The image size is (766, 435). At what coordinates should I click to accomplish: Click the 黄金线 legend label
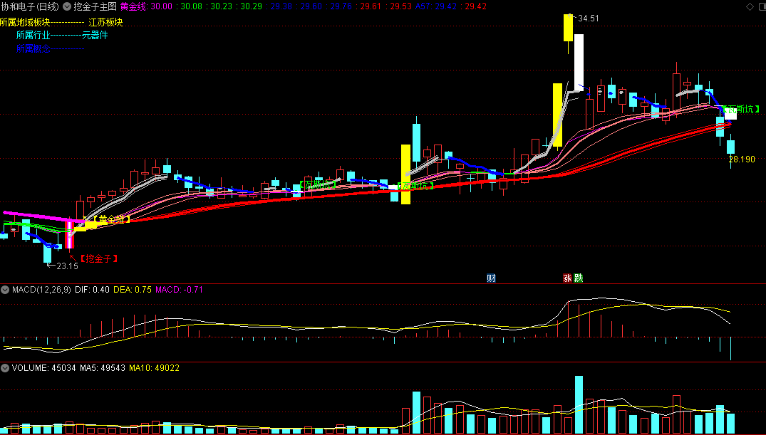click(133, 6)
